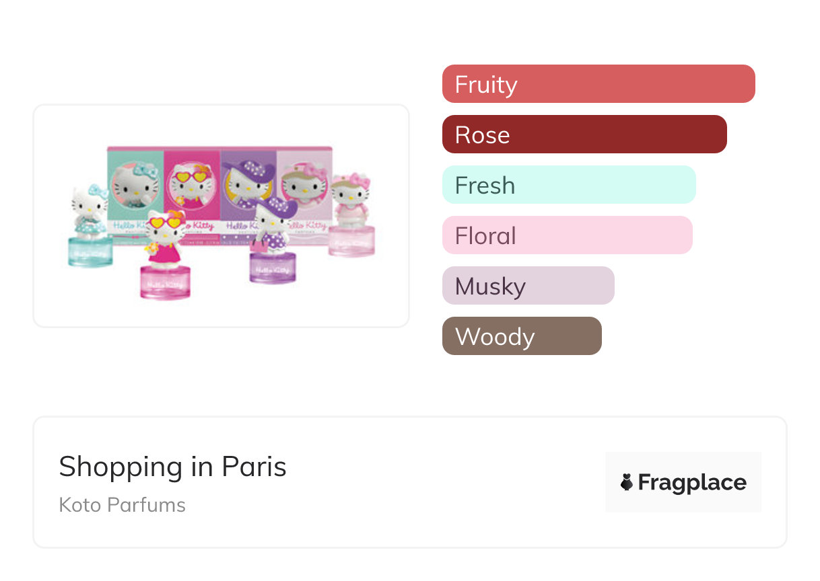Click the Fragplace wordmark text

click(692, 482)
